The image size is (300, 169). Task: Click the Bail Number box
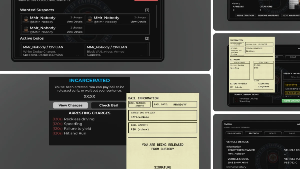[139, 104]
